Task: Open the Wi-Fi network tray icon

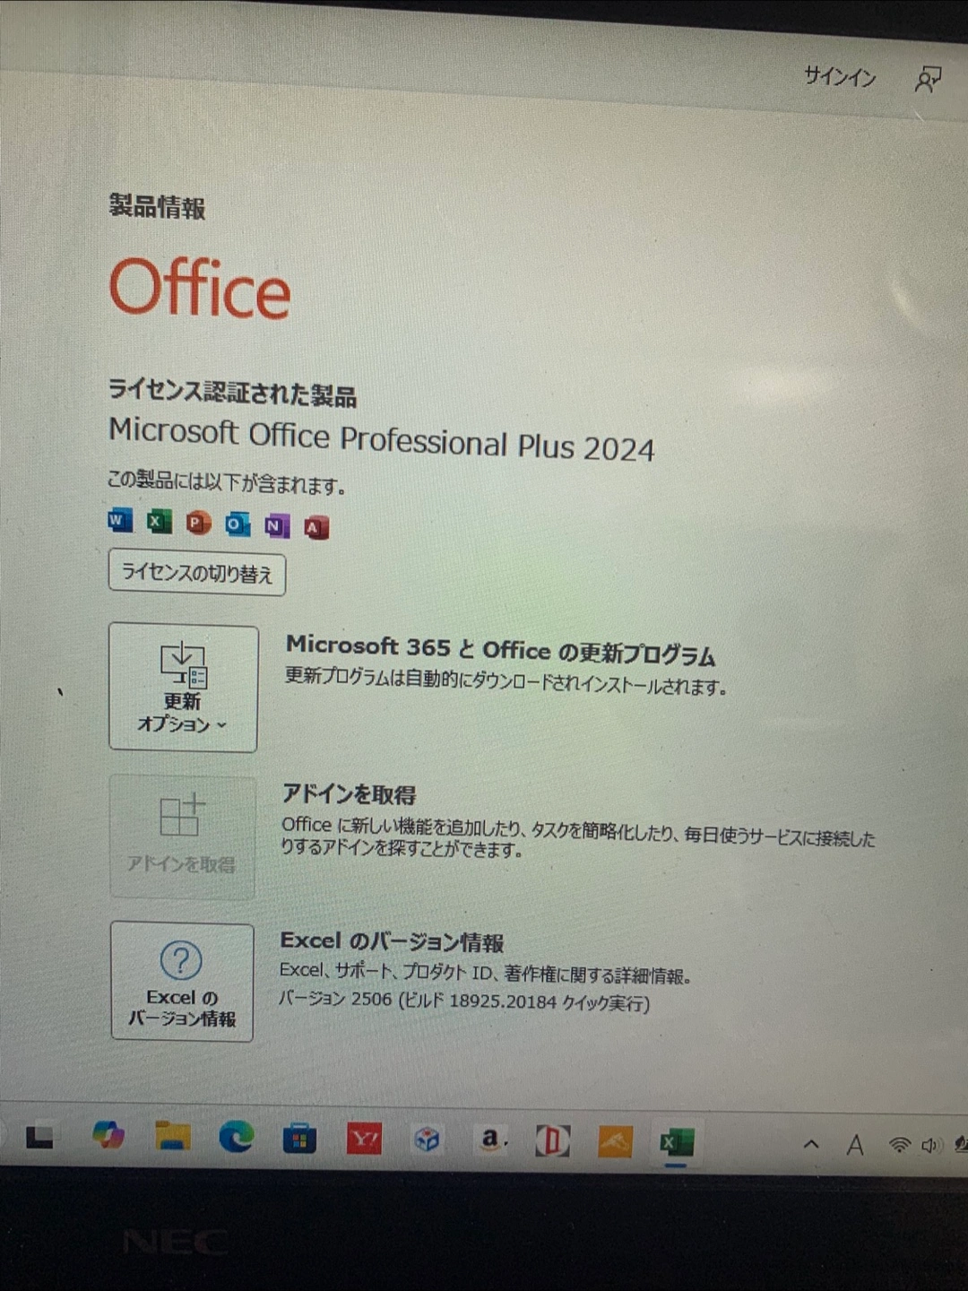Action: click(899, 1145)
